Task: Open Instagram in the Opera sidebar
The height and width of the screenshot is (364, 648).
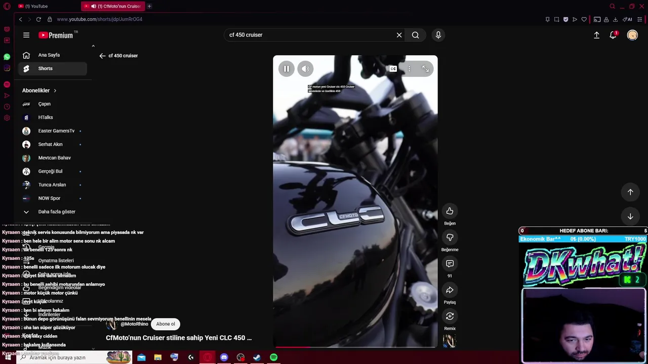Action: (x=7, y=68)
